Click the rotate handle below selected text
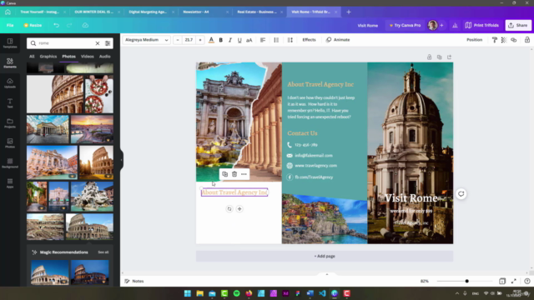This screenshot has height=300, width=534. (x=229, y=209)
